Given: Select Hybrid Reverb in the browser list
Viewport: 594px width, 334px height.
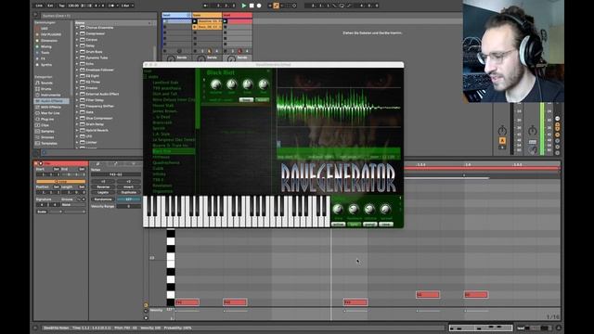Looking at the screenshot, I should click(97, 131).
